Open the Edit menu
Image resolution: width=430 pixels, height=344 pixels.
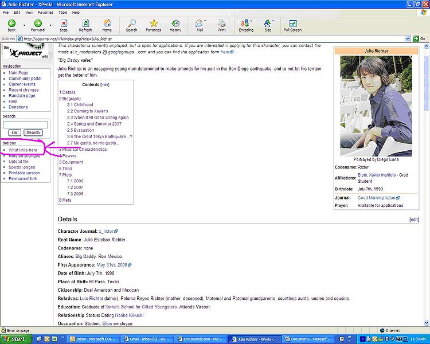[x=17, y=13]
